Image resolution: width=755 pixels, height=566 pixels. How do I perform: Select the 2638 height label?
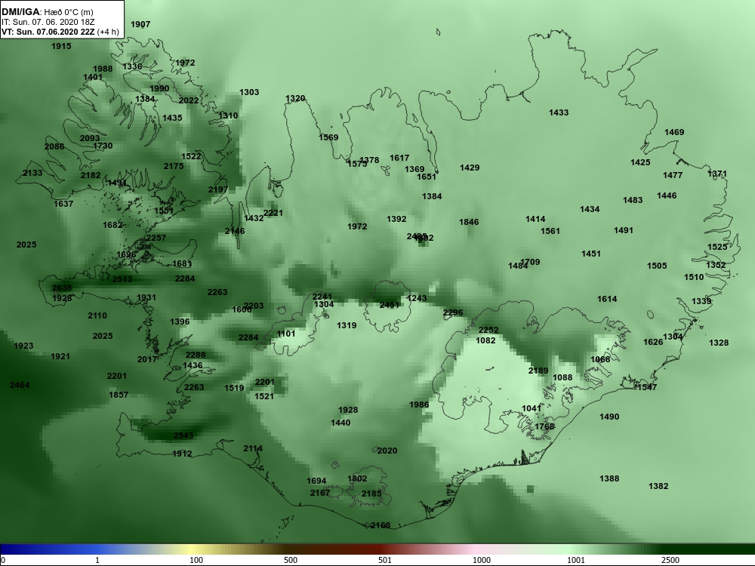pyautogui.click(x=62, y=288)
